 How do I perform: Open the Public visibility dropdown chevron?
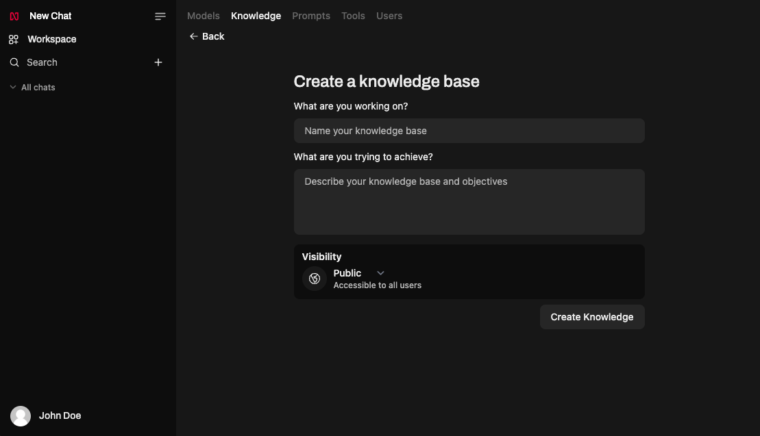[x=380, y=273]
